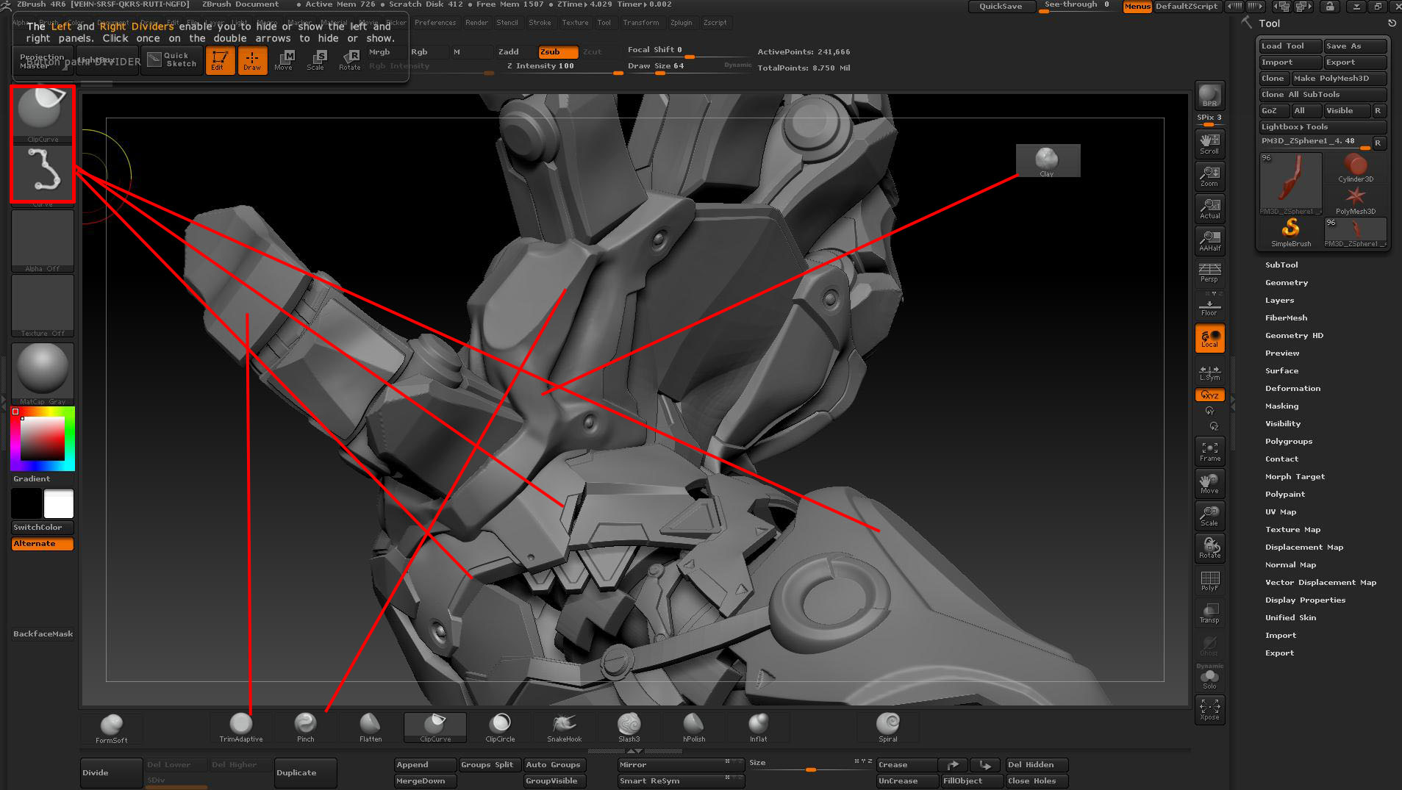Image resolution: width=1402 pixels, height=790 pixels.
Task: Click the Frame mesh icon
Action: (1209, 451)
